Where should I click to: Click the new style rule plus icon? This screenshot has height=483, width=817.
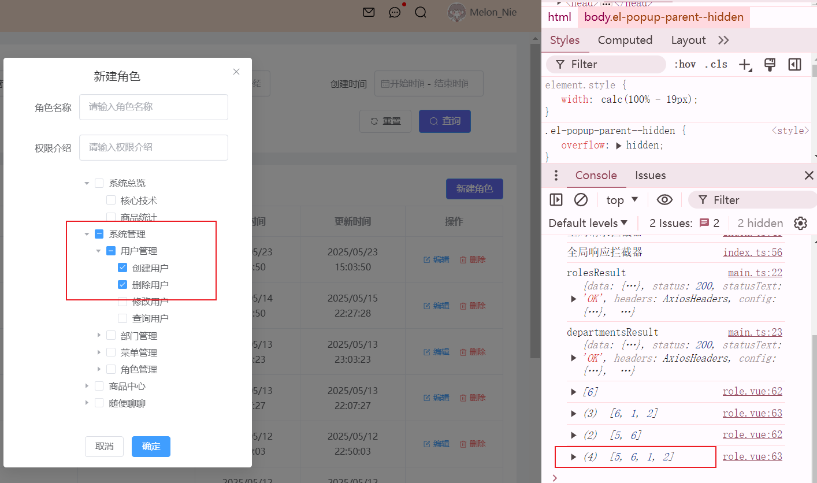[x=745, y=64]
